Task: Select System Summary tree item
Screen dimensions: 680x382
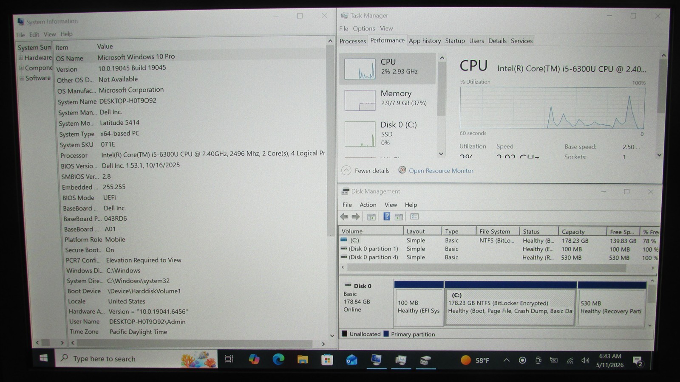Action: coord(34,48)
